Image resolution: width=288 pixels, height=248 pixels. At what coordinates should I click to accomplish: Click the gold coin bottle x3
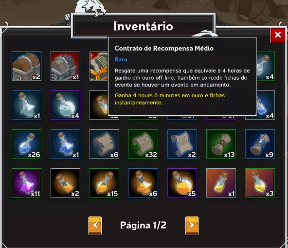tap(260, 183)
